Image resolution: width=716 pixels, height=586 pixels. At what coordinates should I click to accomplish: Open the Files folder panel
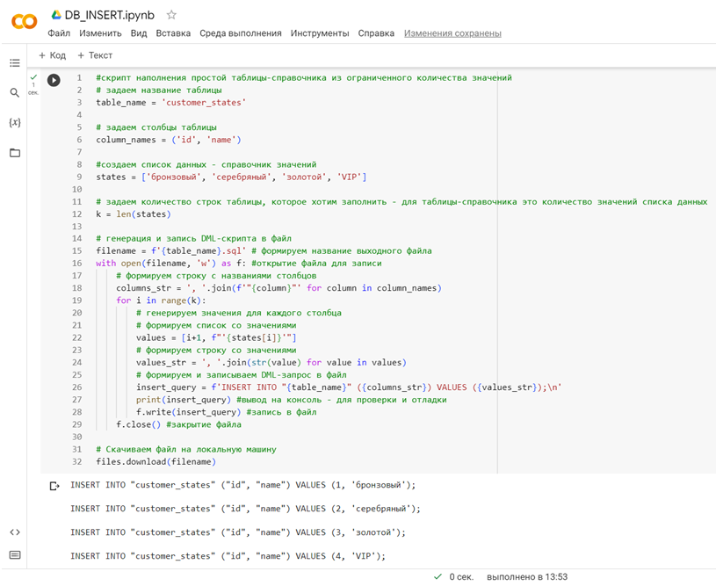click(15, 153)
